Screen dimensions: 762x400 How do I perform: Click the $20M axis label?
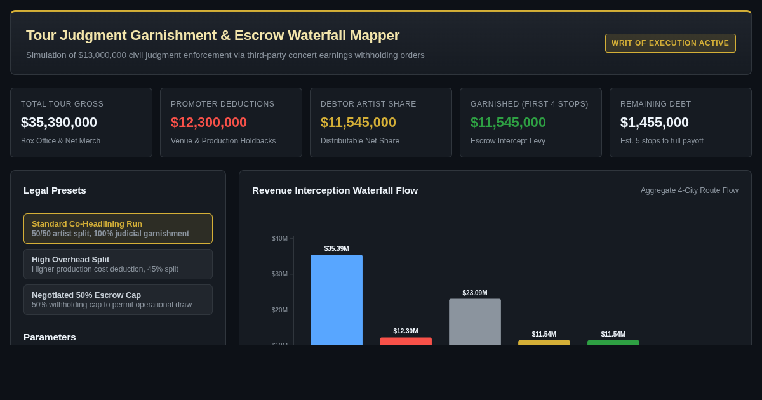(279, 310)
